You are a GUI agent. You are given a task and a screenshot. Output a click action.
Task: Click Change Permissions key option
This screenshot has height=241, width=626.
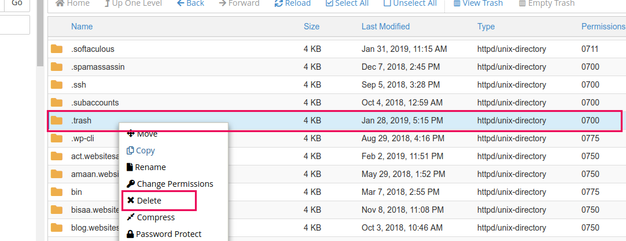click(170, 184)
